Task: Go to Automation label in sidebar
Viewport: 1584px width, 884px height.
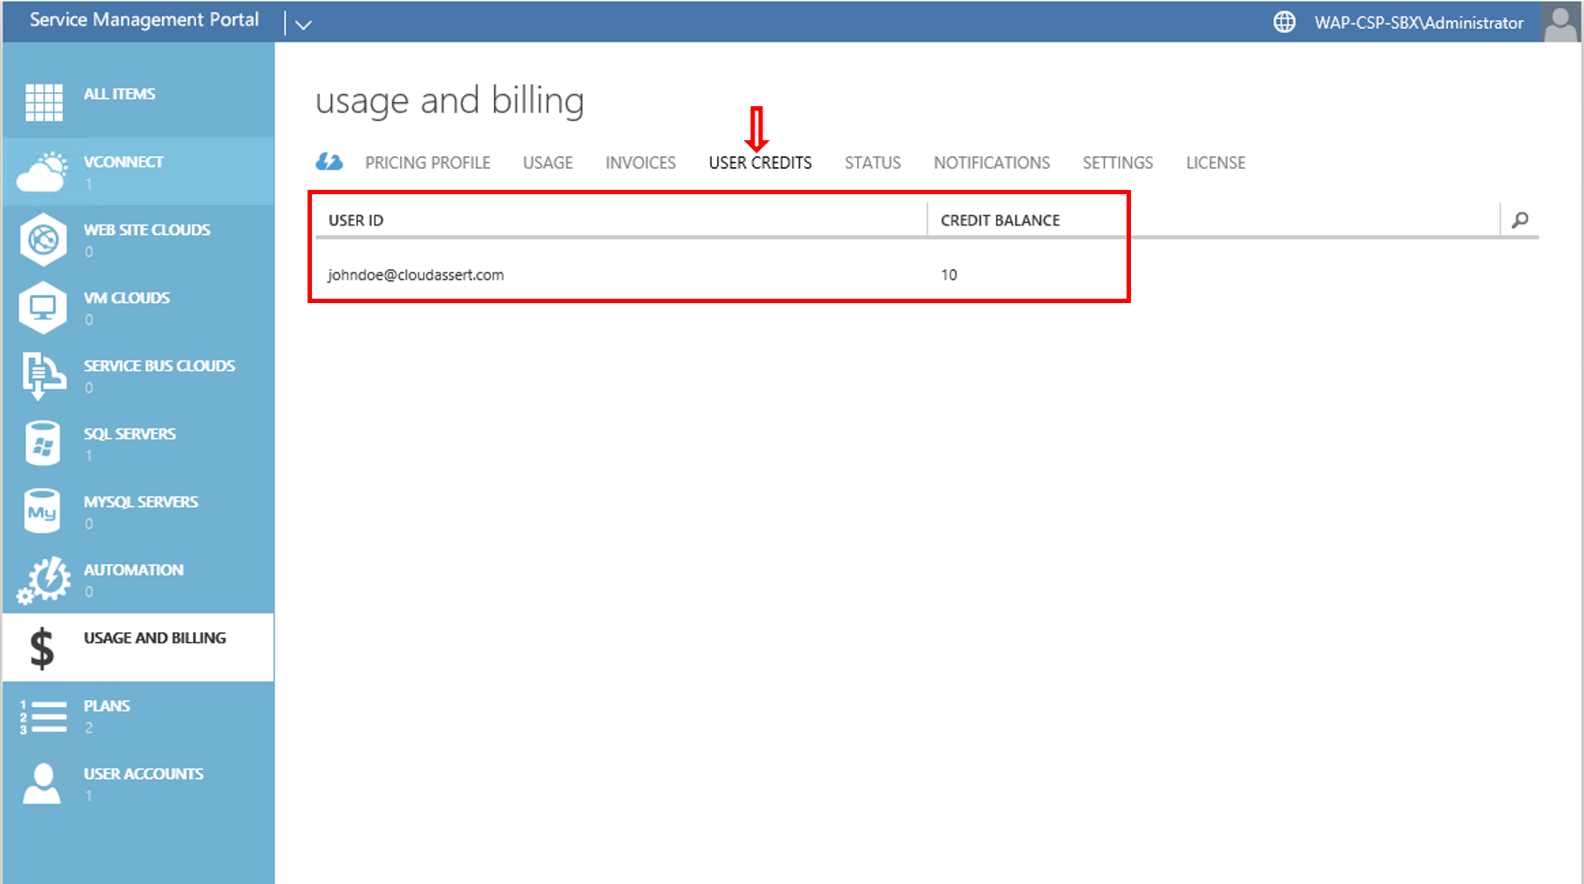Action: coord(133,570)
